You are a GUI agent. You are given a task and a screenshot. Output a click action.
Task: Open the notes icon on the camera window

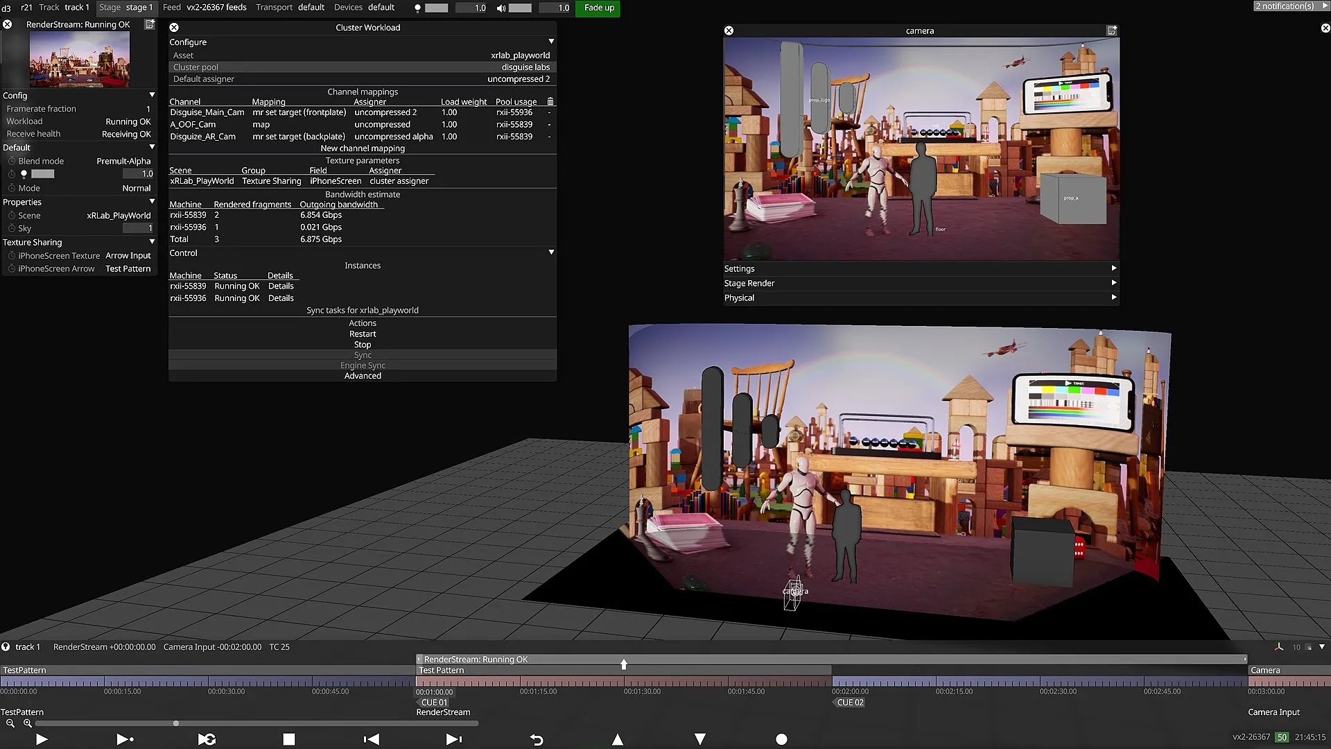[x=1112, y=30]
